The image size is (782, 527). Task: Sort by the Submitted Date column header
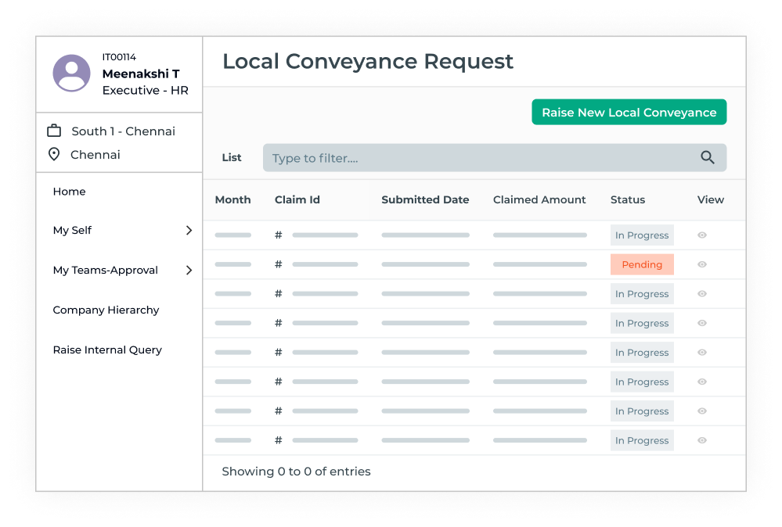click(x=425, y=200)
